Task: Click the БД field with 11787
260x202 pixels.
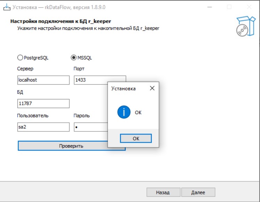Action: click(x=43, y=104)
